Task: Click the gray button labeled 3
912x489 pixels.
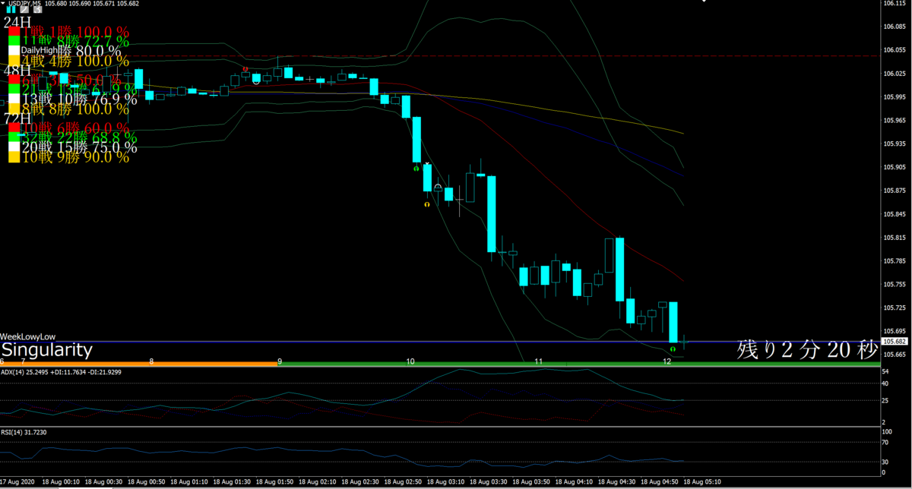Action: (x=38, y=9)
